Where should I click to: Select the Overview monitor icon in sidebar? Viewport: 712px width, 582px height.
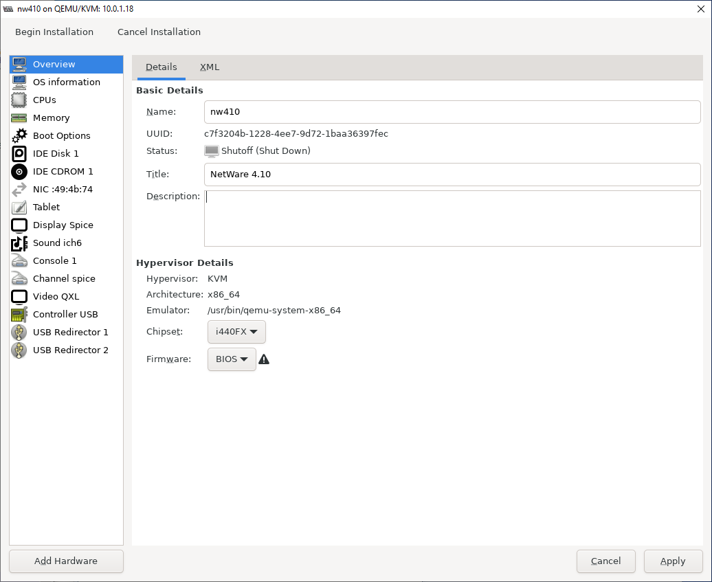pyautogui.click(x=19, y=64)
